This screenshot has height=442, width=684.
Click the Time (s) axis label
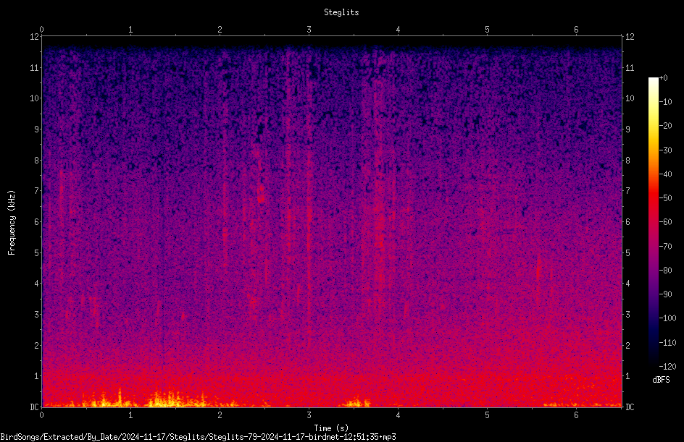[331, 428]
